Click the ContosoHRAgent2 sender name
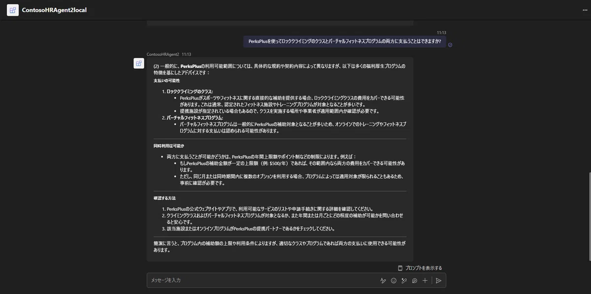 163,54
